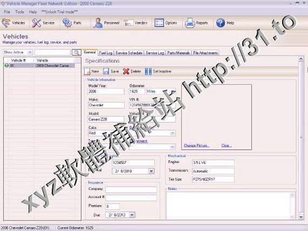Click the vehicle picture box
Screen dimensions: 308x231
(x=216, y=117)
